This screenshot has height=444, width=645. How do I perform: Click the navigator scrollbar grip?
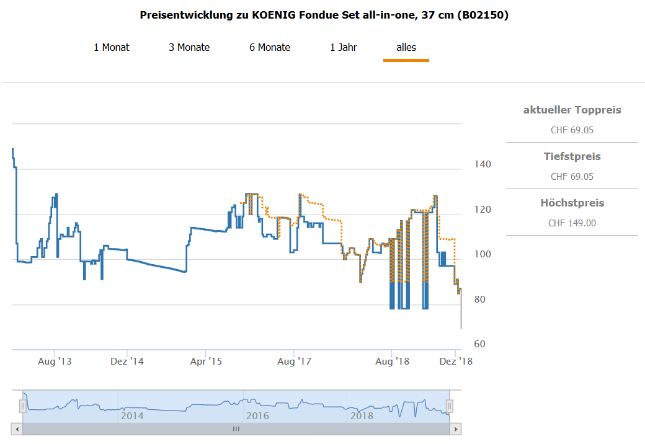(x=236, y=429)
